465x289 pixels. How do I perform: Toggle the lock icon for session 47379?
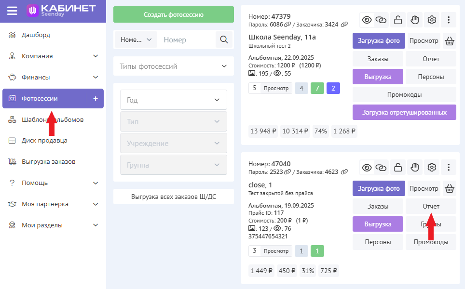[398, 20]
